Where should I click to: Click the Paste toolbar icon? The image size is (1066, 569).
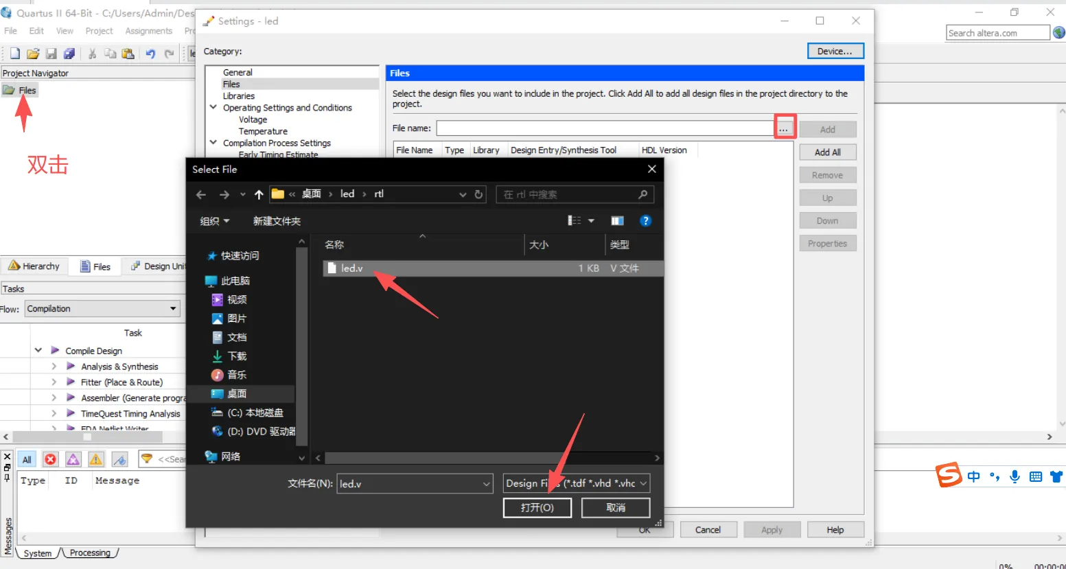[128, 54]
